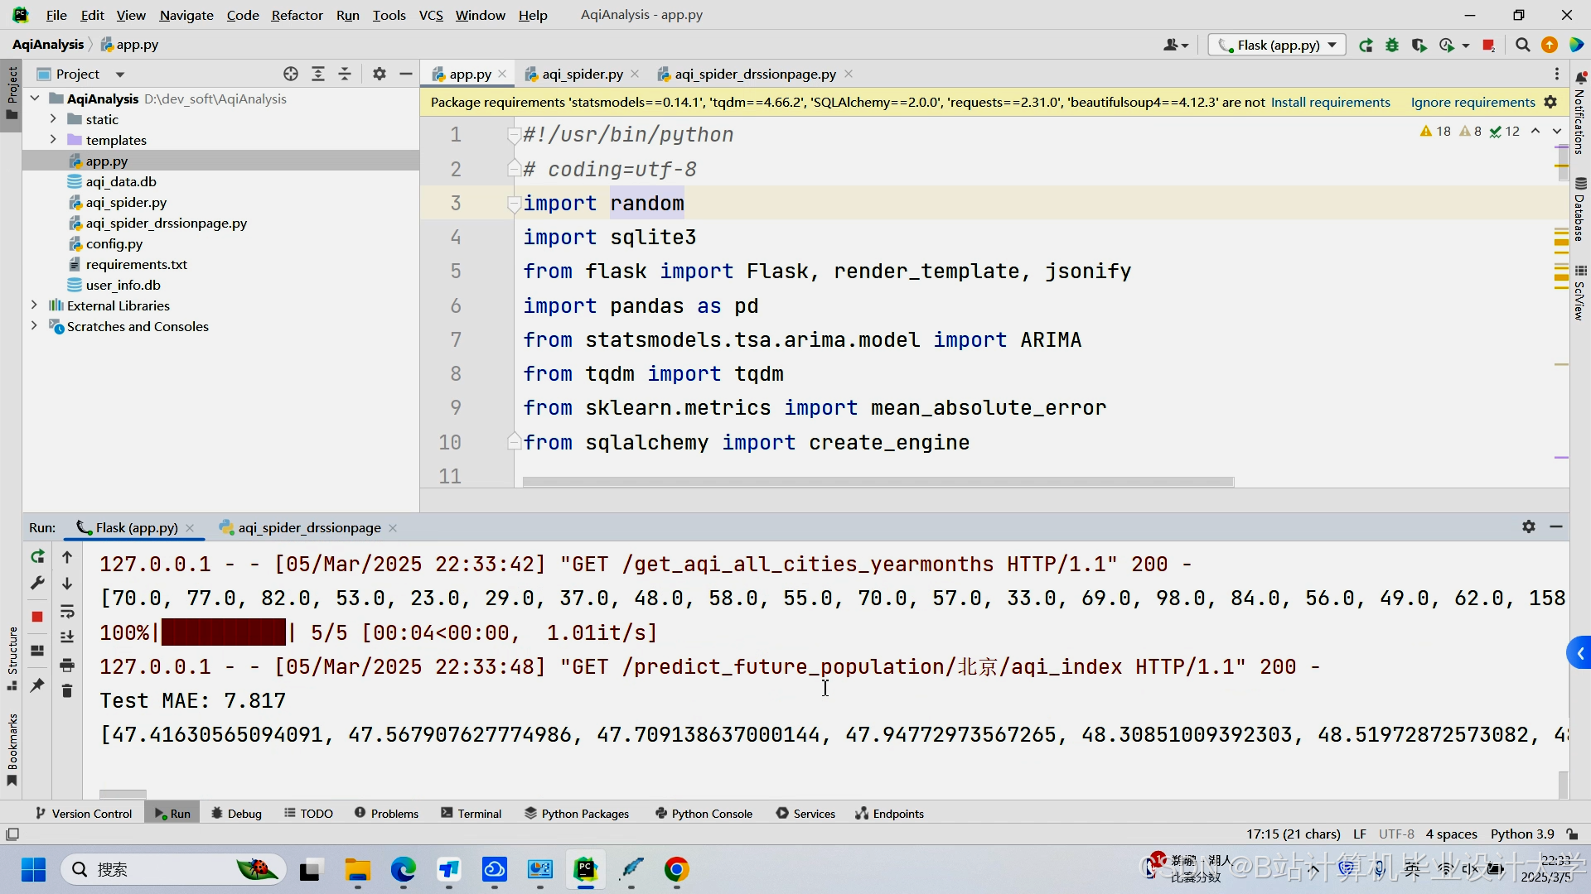This screenshot has height=894, width=1591.
Task: Toggle pin tab icon in Run panel
Action: [x=37, y=685]
